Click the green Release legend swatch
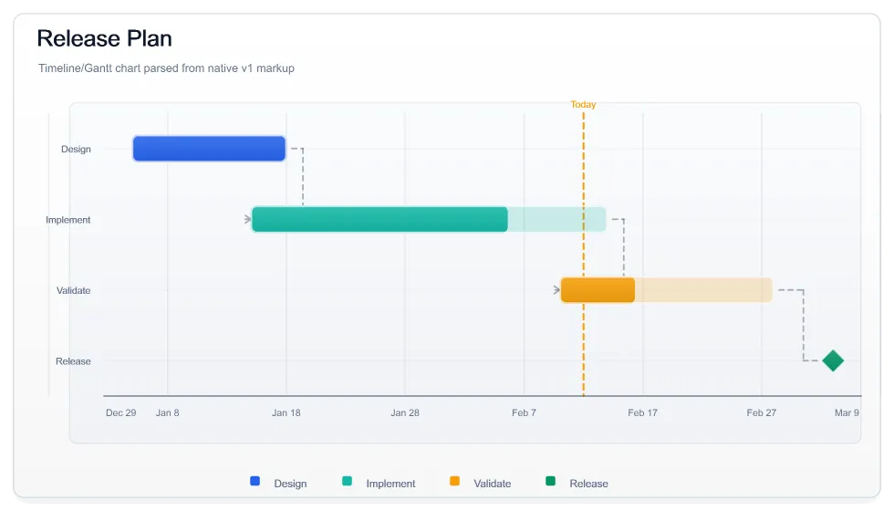 point(550,482)
